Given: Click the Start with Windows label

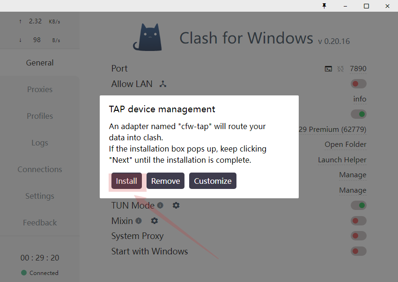Looking at the screenshot, I should pyautogui.click(x=149, y=251).
